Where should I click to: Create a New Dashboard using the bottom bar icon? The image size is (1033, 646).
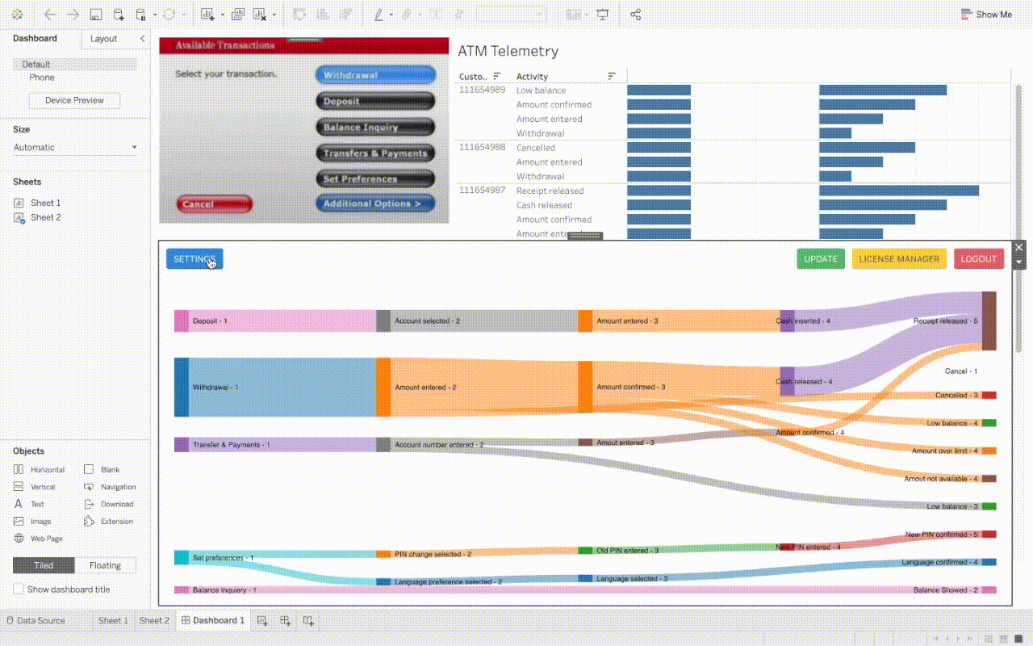(x=285, y=620)
